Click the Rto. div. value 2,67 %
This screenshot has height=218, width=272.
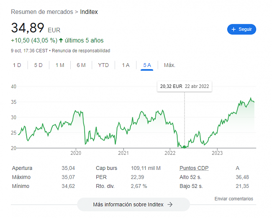[139, 186]
